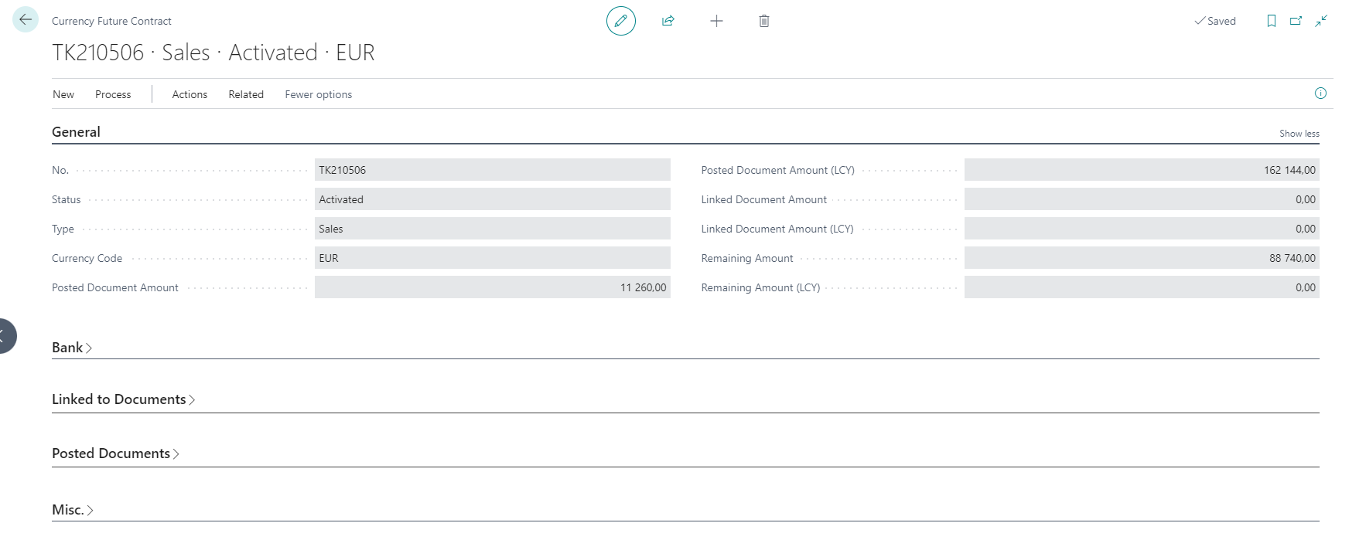Open the Actions menu
The image size is (1366, 557).
click(x=190, y=94)
